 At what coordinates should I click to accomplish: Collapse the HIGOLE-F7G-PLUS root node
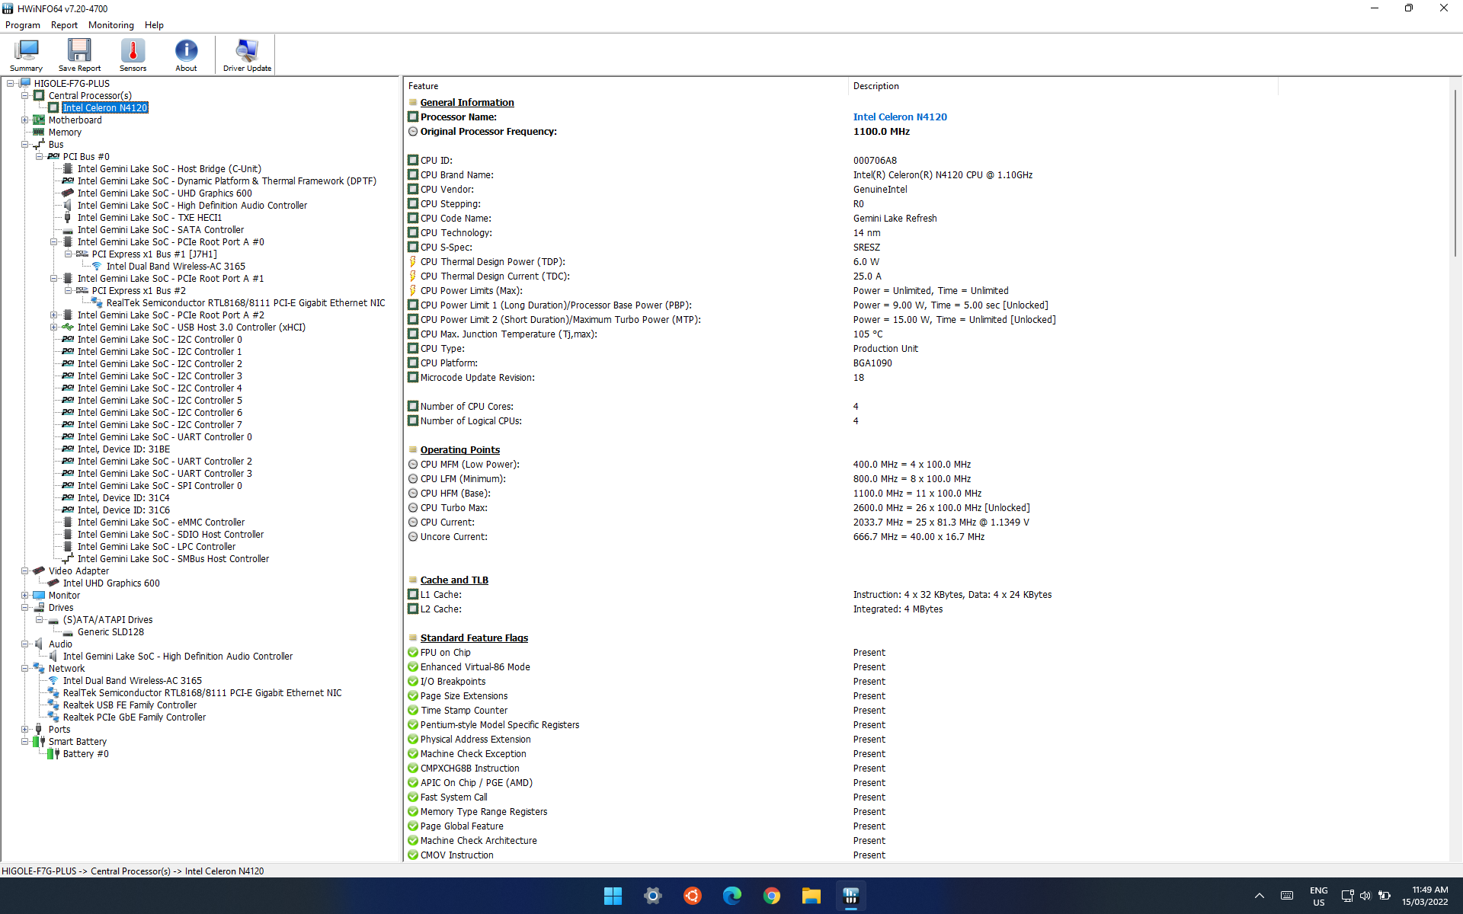(x=10, y=84)
